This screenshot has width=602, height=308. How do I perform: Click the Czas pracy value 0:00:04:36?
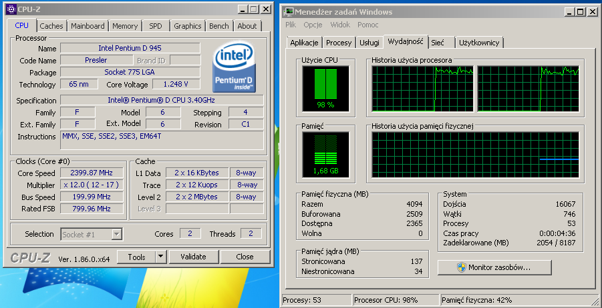coord(557,233)
